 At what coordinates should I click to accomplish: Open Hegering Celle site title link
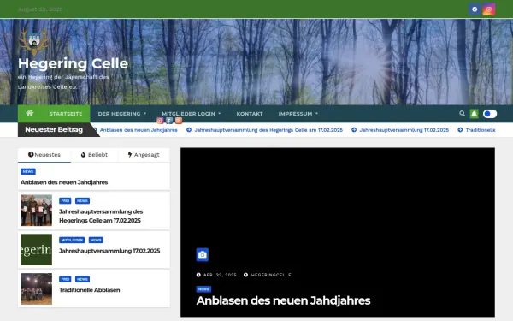click(73, 63)
